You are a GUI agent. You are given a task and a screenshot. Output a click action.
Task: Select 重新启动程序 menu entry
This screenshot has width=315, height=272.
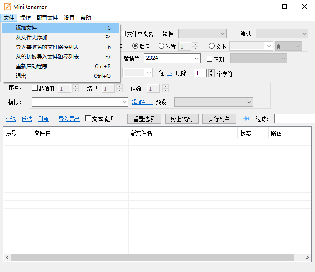[60, 66]
